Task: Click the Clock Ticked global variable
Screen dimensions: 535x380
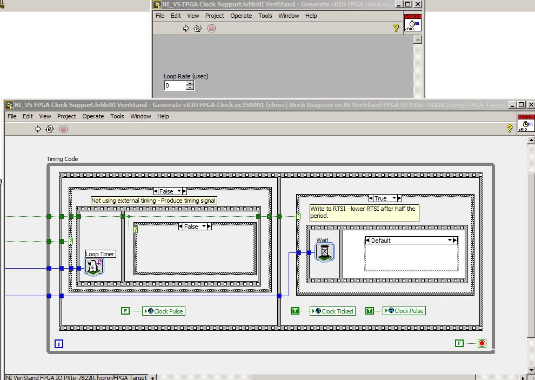Action: [333, 311]
